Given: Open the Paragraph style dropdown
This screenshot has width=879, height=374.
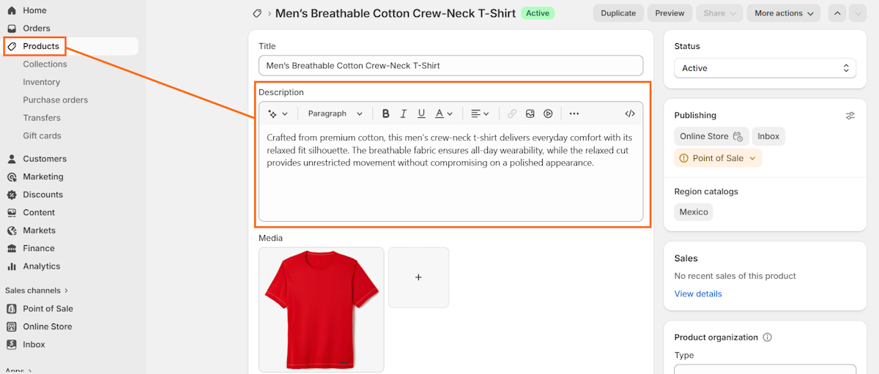Looking at the screenshot, I should pos(335,113).
